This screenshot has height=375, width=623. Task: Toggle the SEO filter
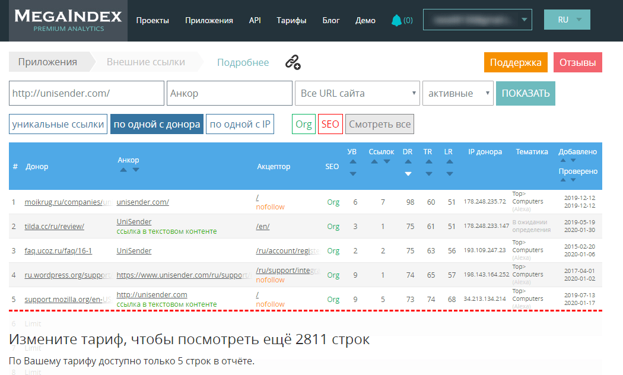pyautogui.click(x=330, y=124)
